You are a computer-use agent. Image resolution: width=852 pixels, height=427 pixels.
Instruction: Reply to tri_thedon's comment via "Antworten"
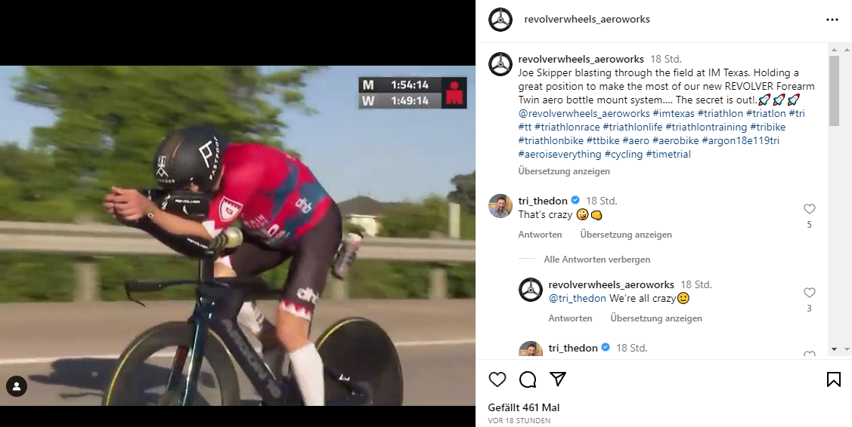[540, 235]
